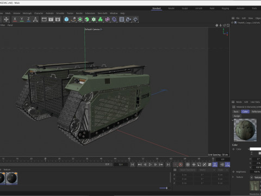The width and height of the screenshot is (261, 196).
Task: Toggle Z axis lock
Action: pos(28,19)
